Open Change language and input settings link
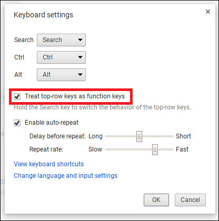Screen dimensions: 219x221 tap(66, 176)
